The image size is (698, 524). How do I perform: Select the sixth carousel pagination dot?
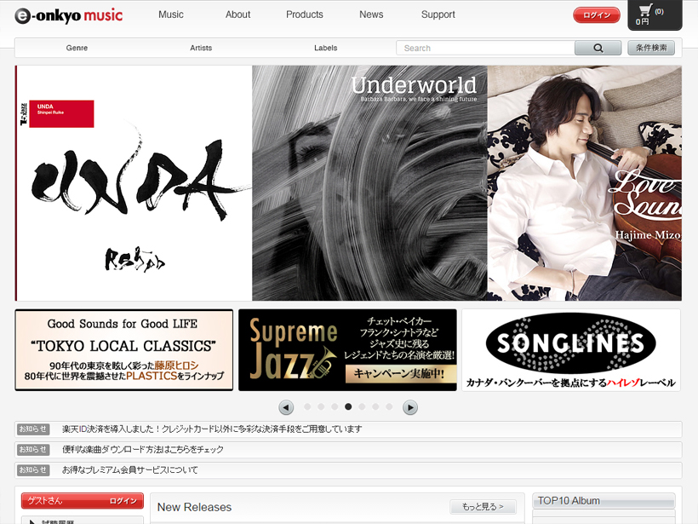pos(375,406)
